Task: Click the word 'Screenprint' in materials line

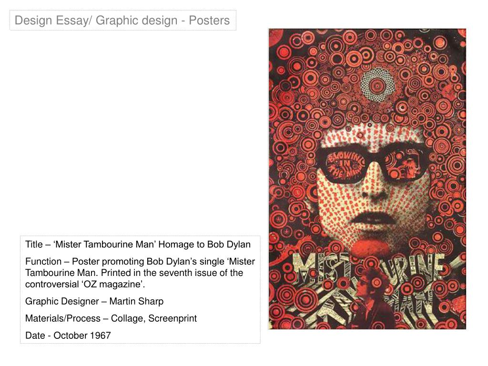Action: (x=173, y=318)
